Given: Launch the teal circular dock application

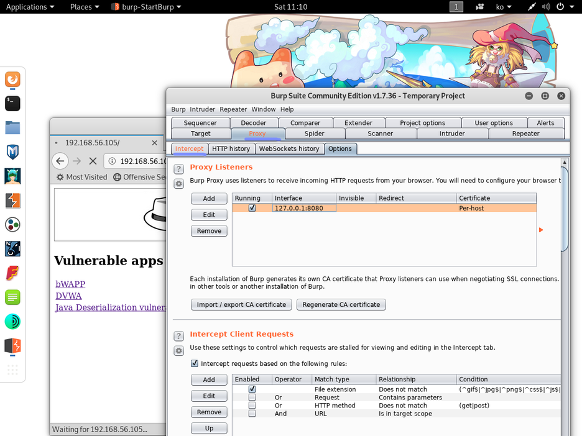Looking at the screenshot, I should [12, 322].
